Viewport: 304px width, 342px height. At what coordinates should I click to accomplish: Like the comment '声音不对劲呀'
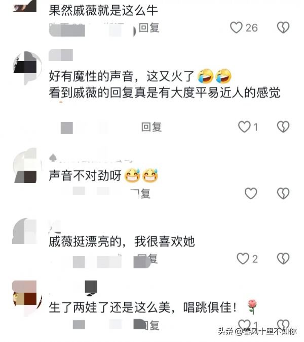(x=251, y=193)
